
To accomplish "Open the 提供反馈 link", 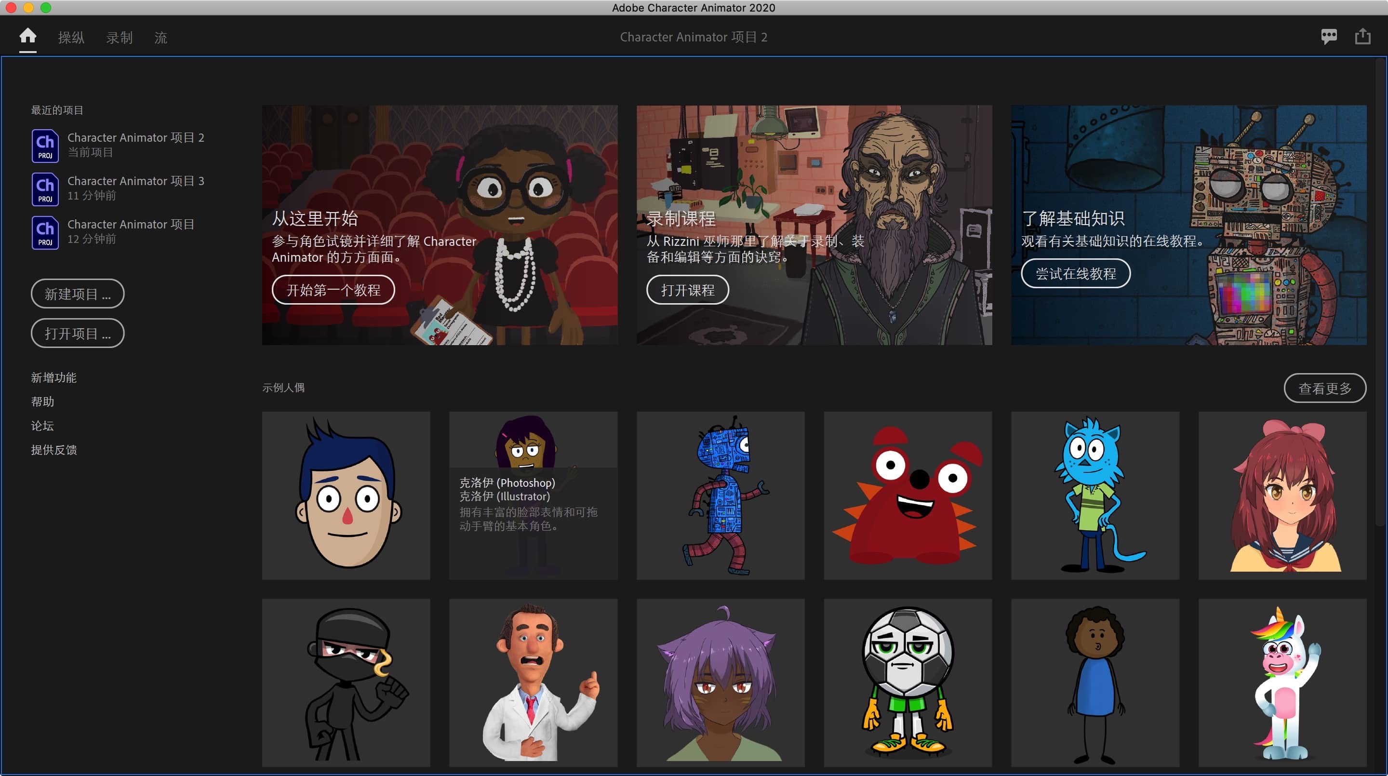I will pyautogui.click(x=54, y=449).
